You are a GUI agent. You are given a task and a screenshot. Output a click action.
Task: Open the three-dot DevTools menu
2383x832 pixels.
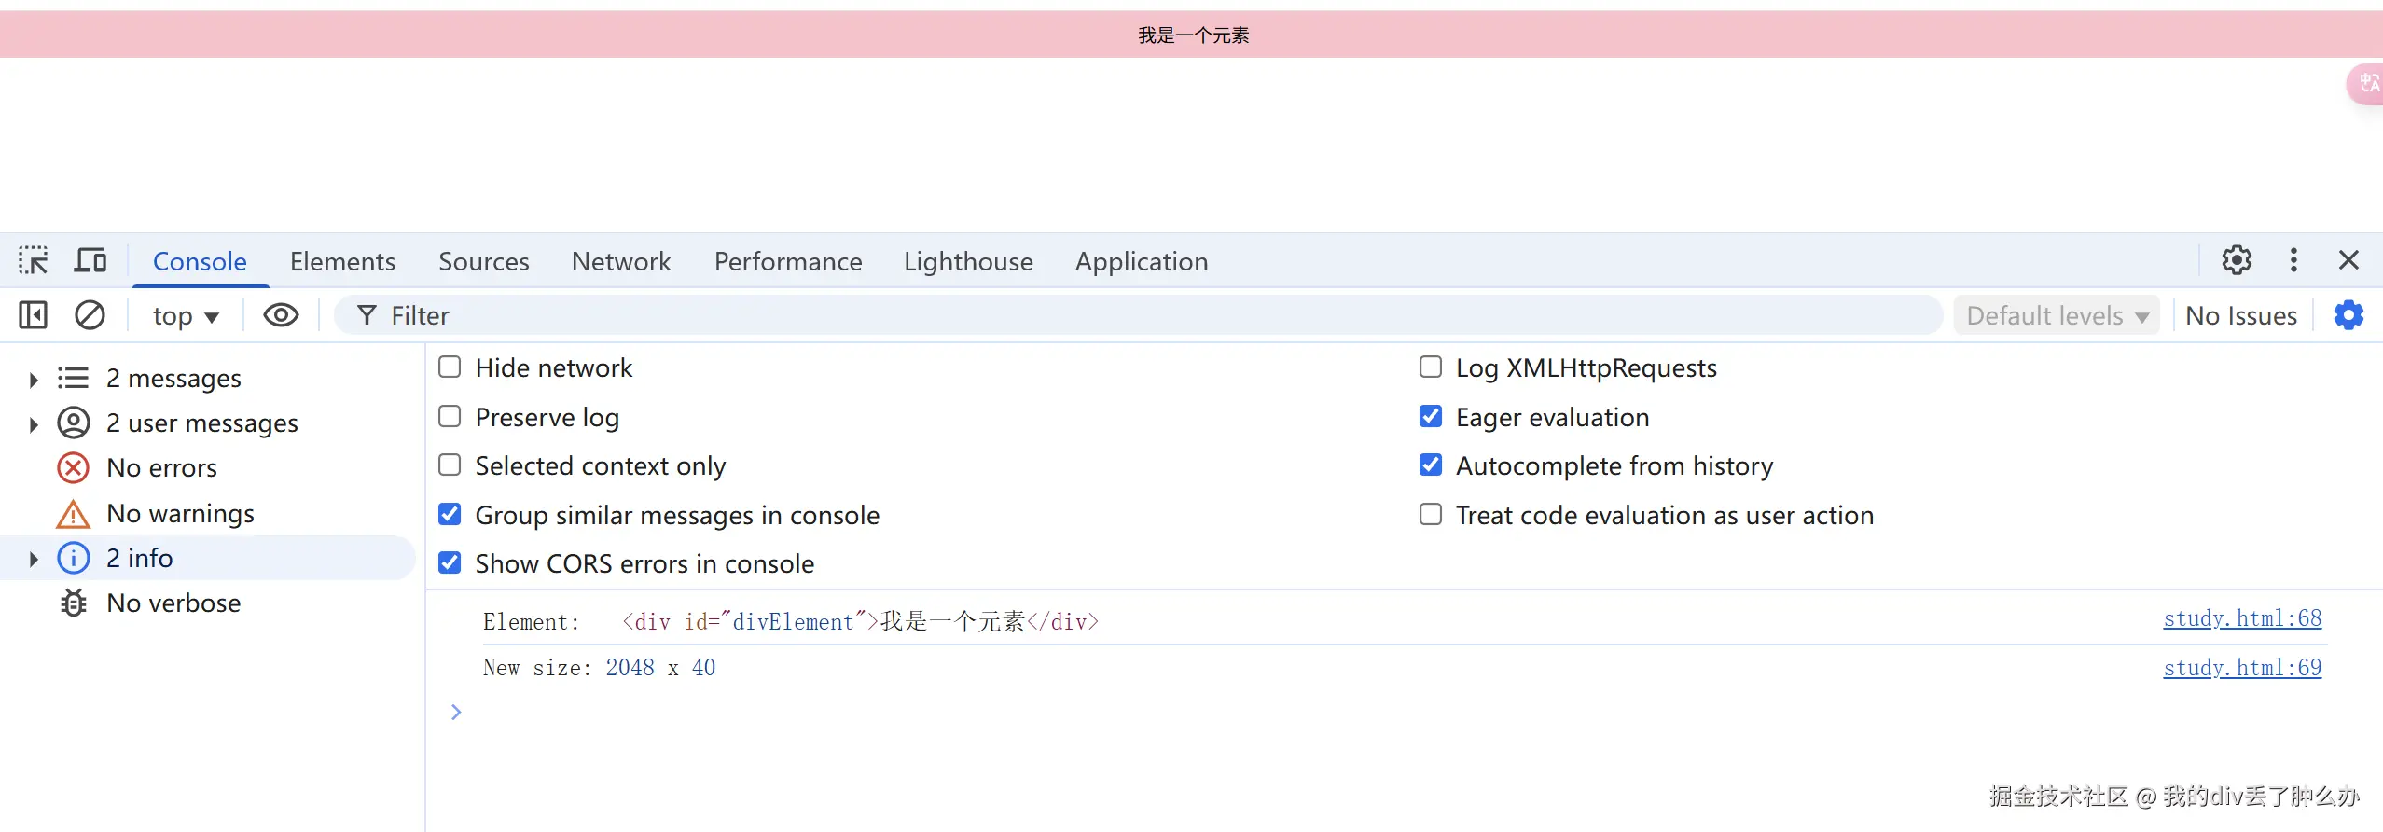(x=2293, y=260)
